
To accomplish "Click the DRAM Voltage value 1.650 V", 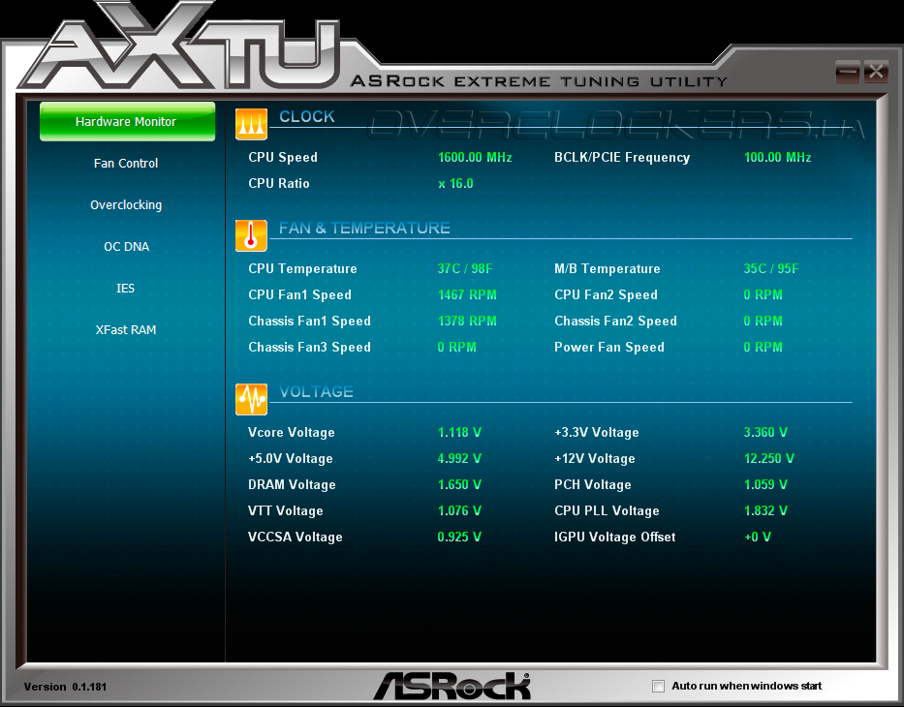I will click(x=459, y=484).
